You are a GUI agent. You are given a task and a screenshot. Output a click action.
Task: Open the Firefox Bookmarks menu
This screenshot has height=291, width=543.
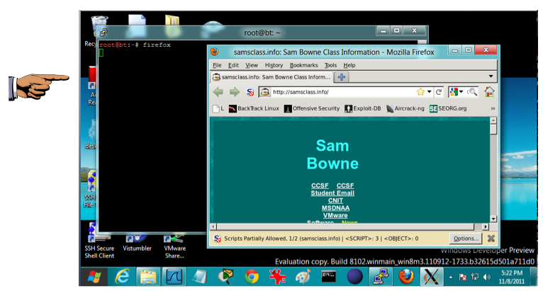coord(303,65)
